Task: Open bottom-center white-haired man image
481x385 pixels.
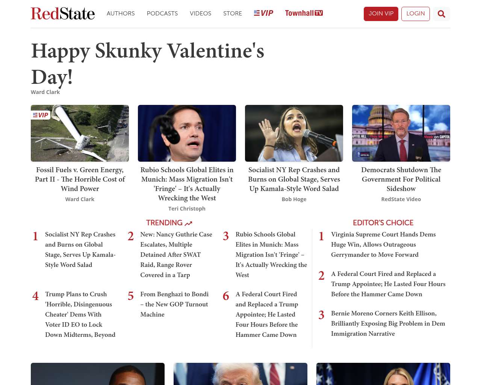Action: [x=240, y=374]
